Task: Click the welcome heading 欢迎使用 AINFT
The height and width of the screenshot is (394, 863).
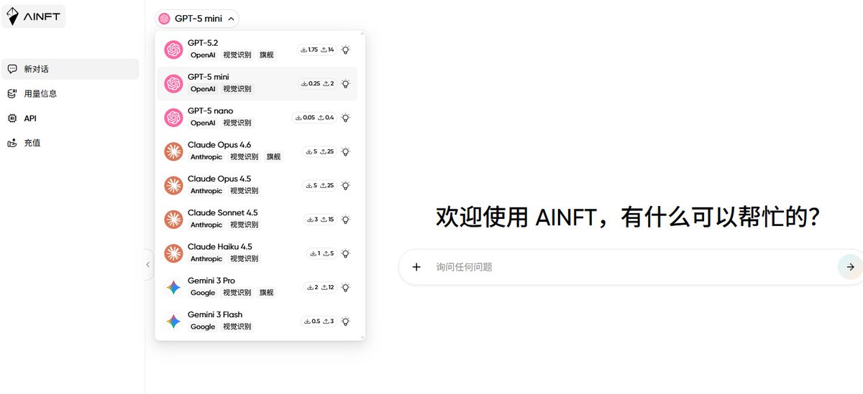Action: (627, 217)
